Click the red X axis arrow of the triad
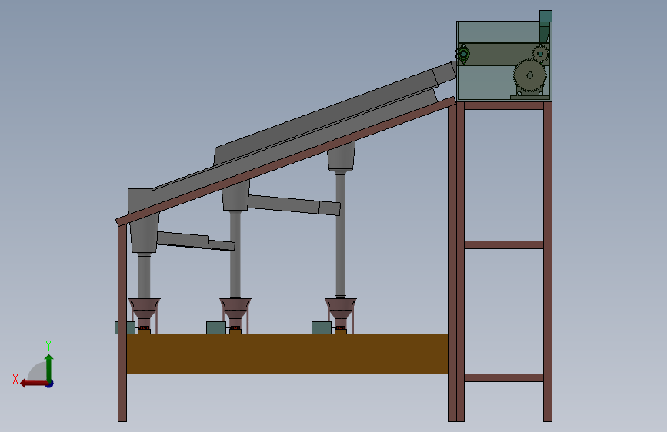 (34, 384)
